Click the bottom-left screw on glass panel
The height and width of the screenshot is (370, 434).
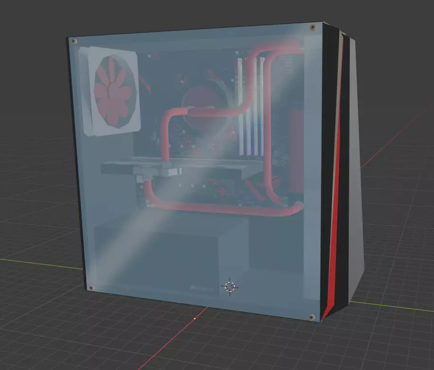click(91, 288)
